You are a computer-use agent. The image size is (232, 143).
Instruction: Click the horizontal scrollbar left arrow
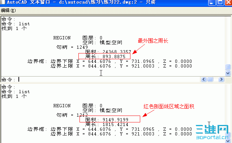click(x=204, y=79)
